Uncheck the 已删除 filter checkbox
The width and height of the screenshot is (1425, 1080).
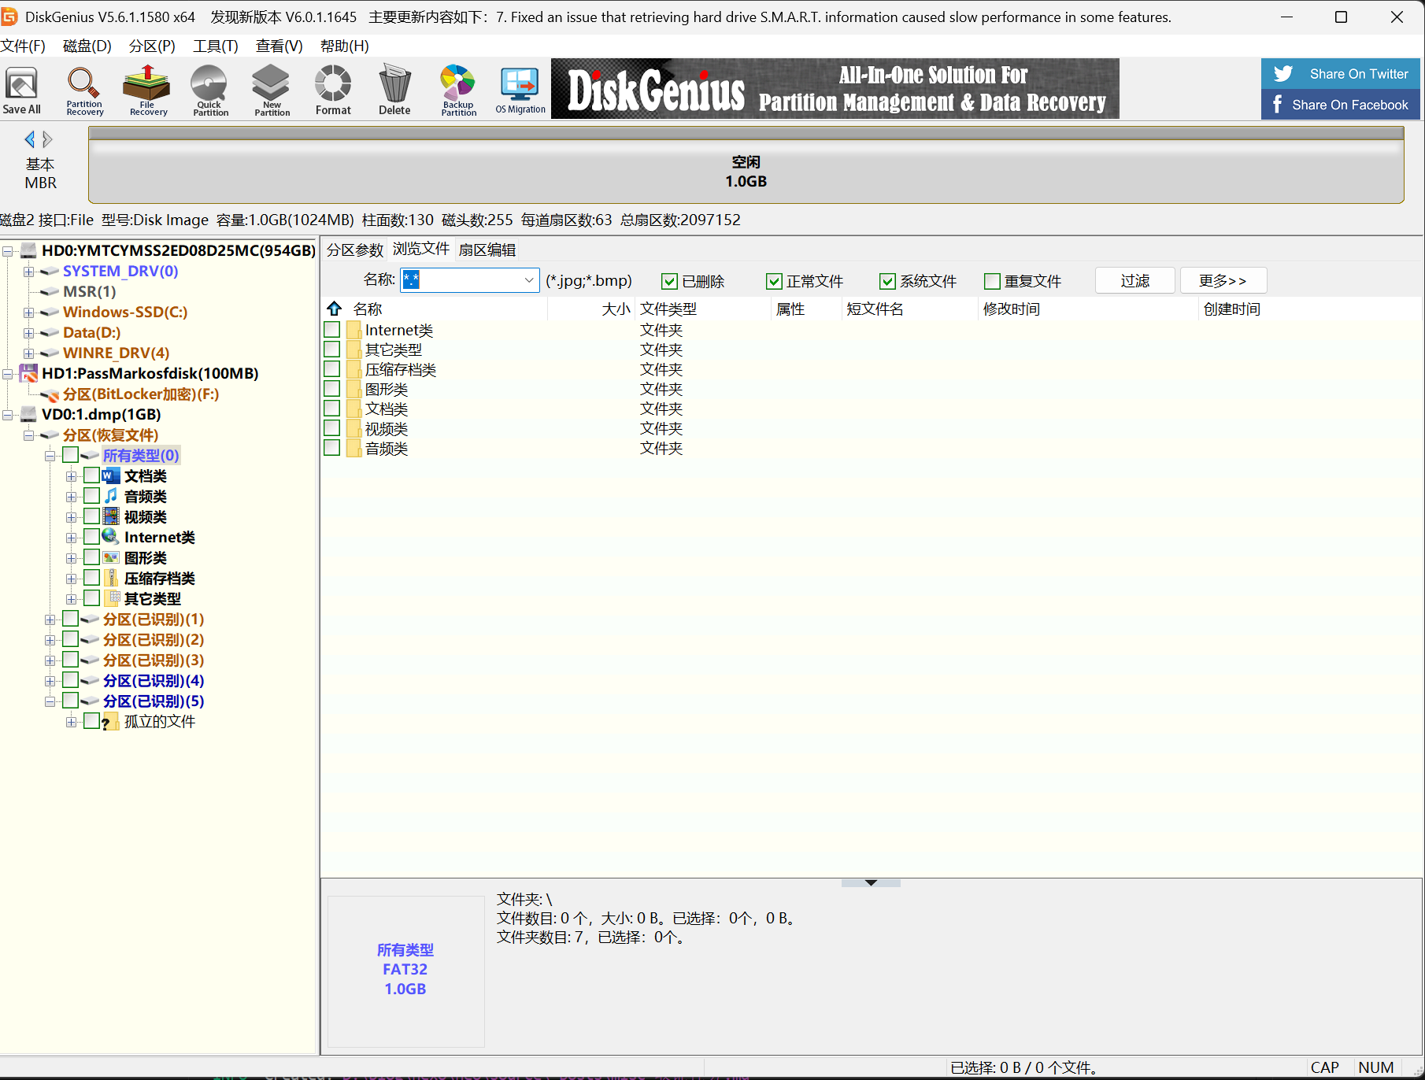(x=670, y=281)
